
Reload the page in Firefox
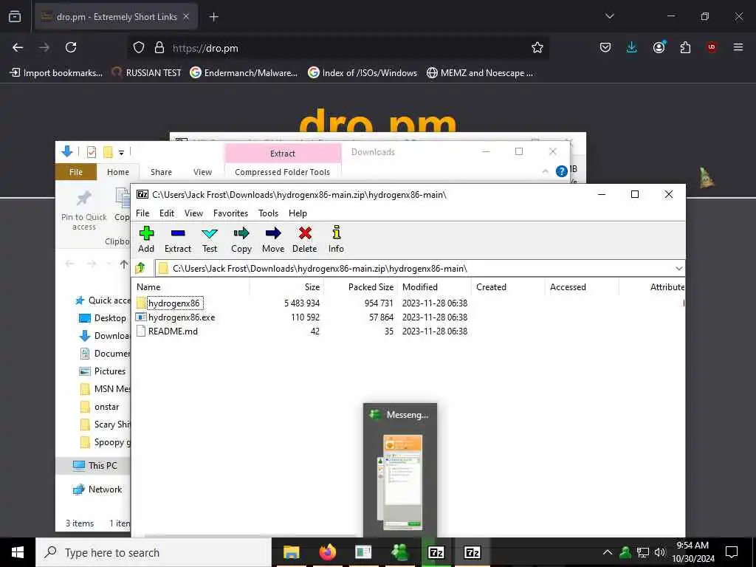71,47
